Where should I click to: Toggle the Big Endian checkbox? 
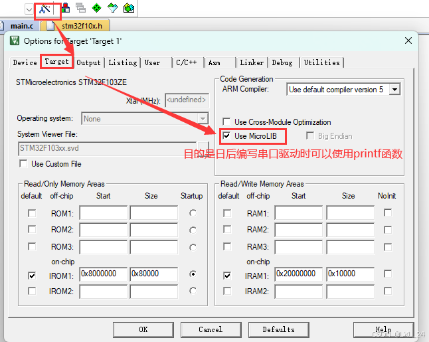(310, 135)
